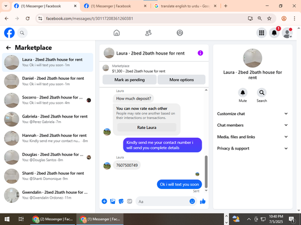Screen dimensions: 301x225
Task: Open a new browser tab
Action: 226,6
